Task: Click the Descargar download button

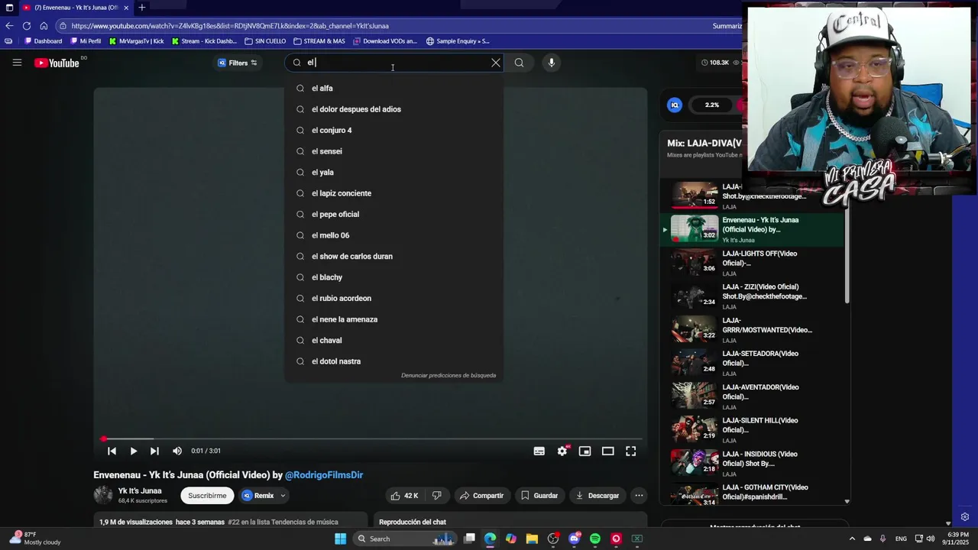Action: (597, 495)
